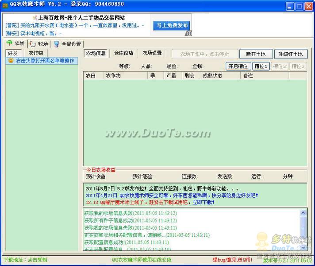Click the application icon in title bar

(5, 5)
